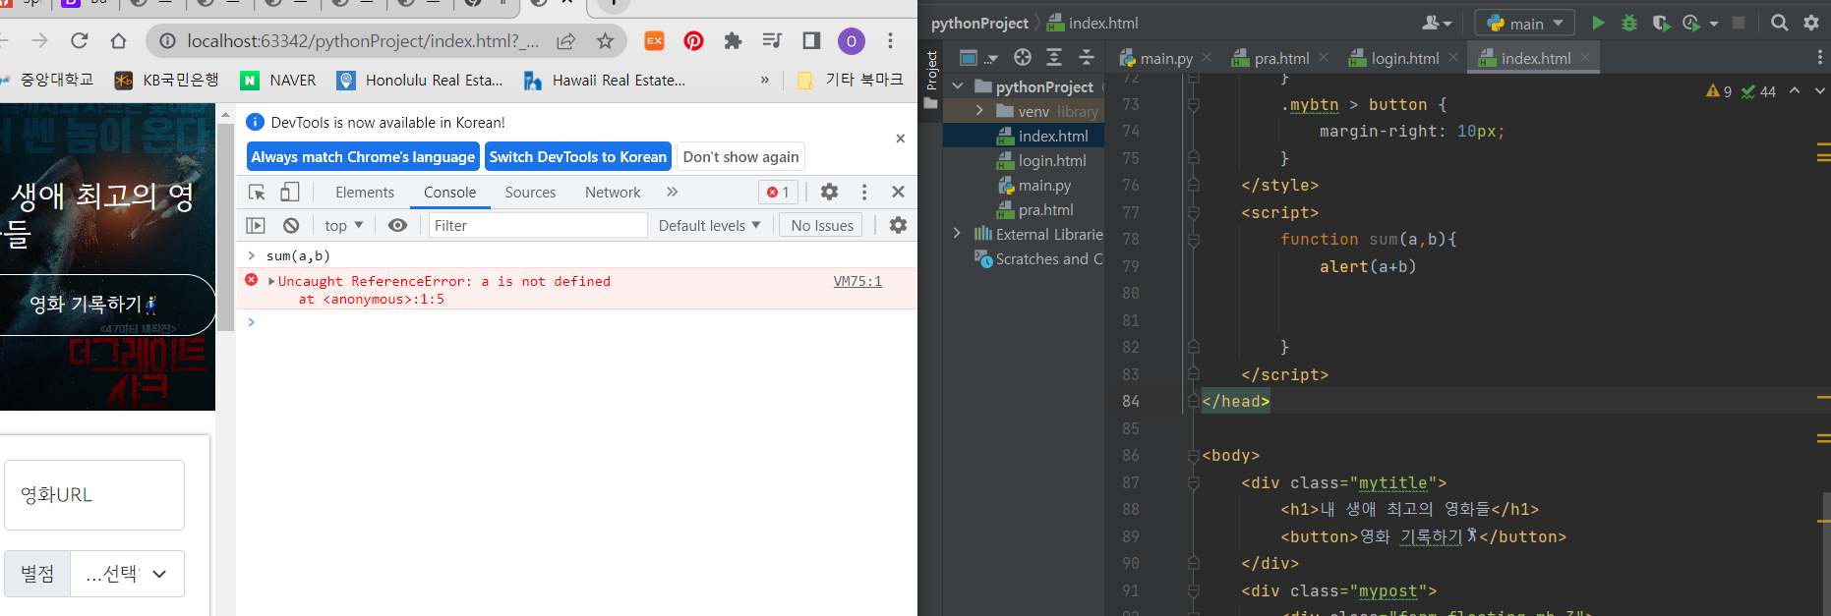Dismiss the DevTools language notification
This screenshot has width=1831, height=616.
[x=900, y=139]
